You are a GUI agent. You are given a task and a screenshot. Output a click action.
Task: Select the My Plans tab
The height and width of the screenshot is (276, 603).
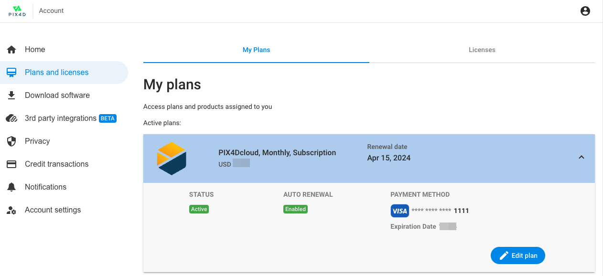tap(256, 50)
